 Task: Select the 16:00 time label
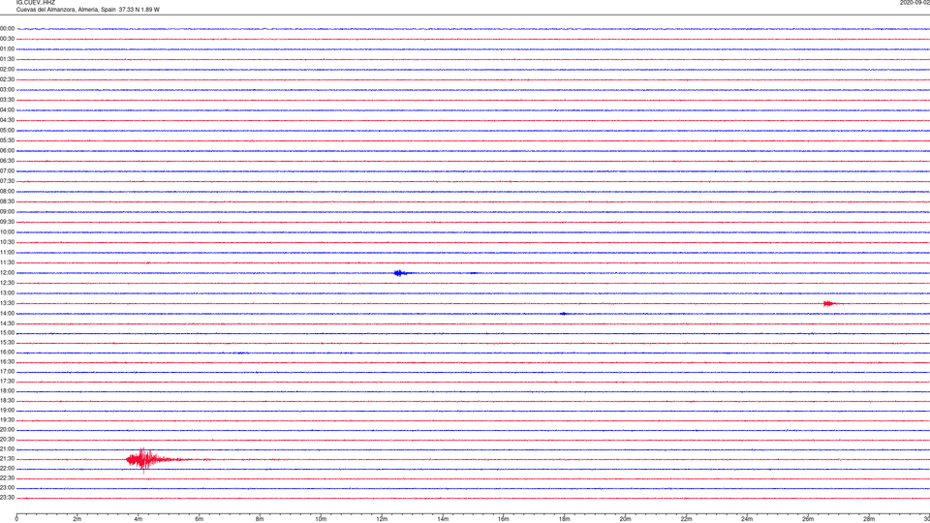coord(7,353)
